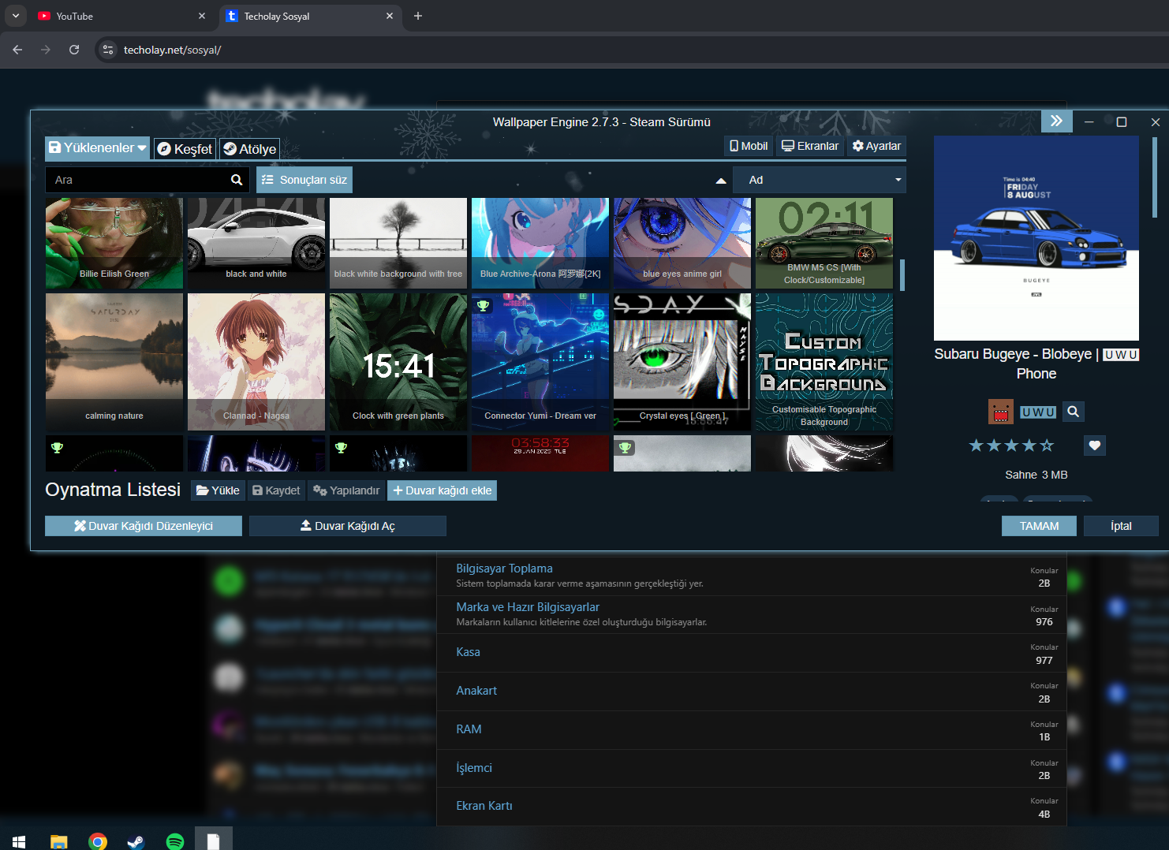Viewport: 1169px width, 850px height.
Task: Click Google Chrome taskbar icon
Action: [x=98, y=841]
